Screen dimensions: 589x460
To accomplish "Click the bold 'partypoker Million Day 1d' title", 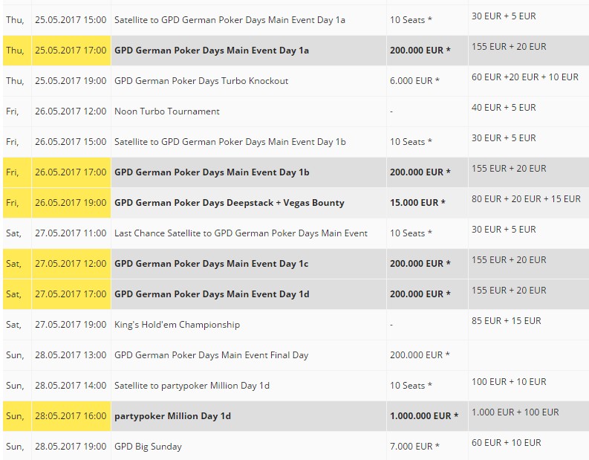I will (x=172, y=416).
